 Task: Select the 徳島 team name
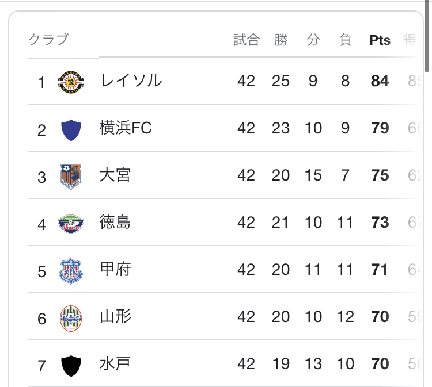point(115,223)
